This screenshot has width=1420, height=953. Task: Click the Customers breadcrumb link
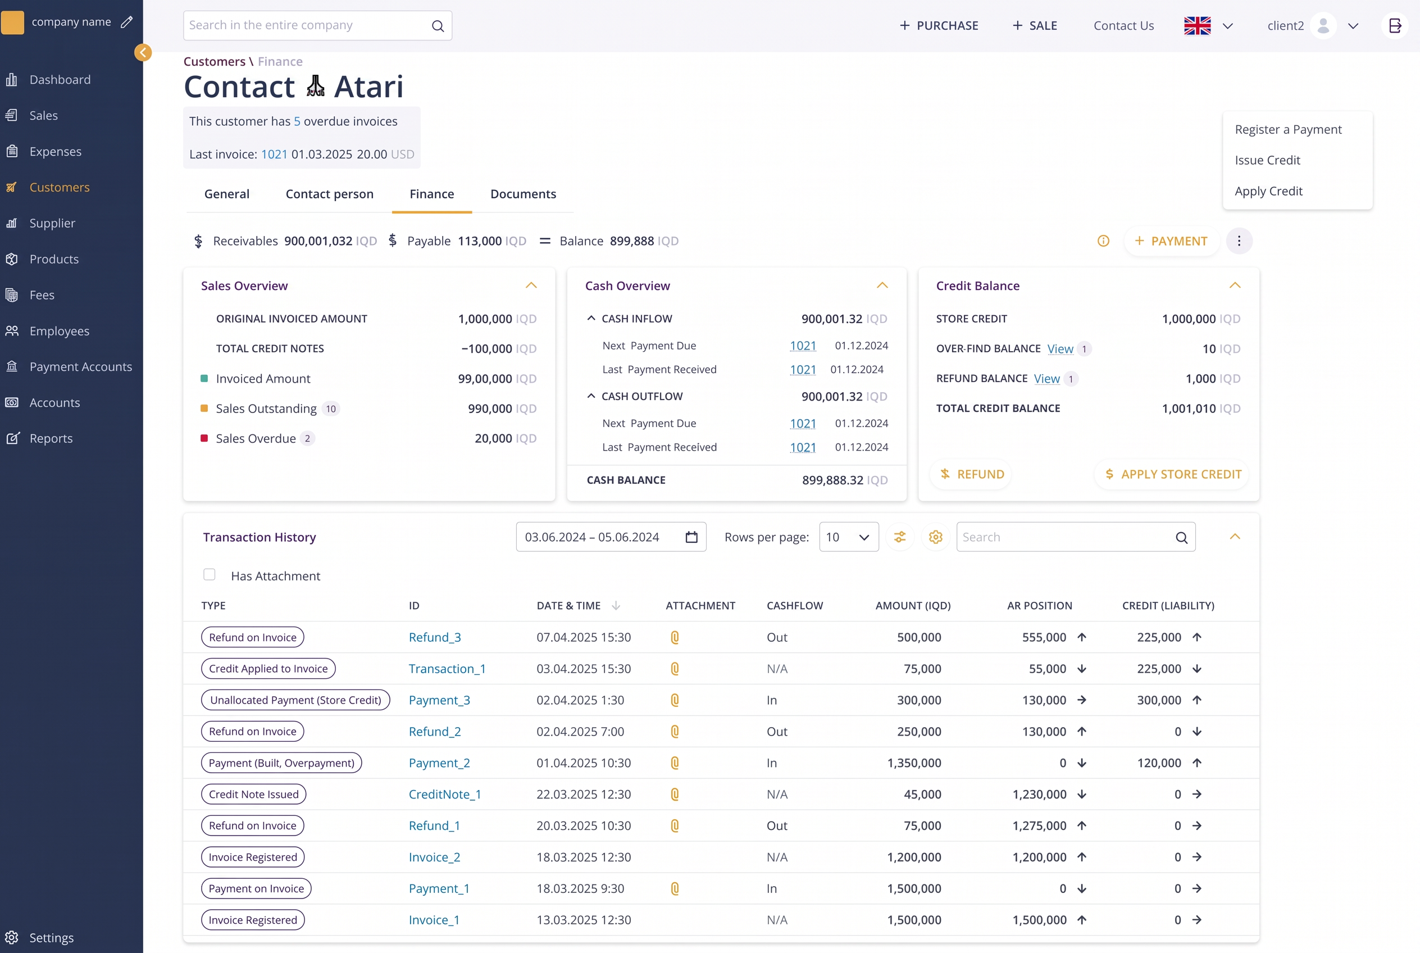pyautogui.click(x=215, y=61)
